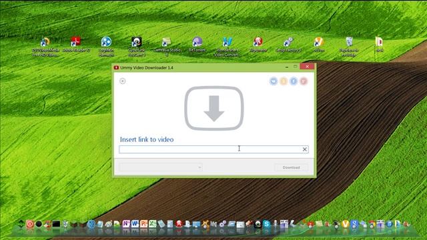Viewport: 427px width, 240px height.
Task: Click the Ummy Video Downloader title bar icon
Action: 116,67
